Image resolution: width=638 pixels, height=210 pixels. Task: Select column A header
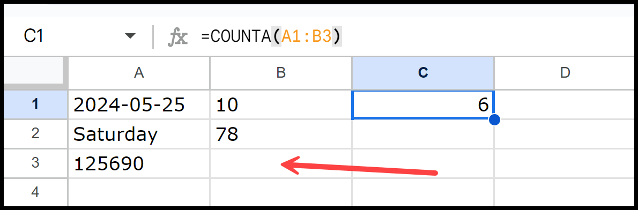point(139,73)
